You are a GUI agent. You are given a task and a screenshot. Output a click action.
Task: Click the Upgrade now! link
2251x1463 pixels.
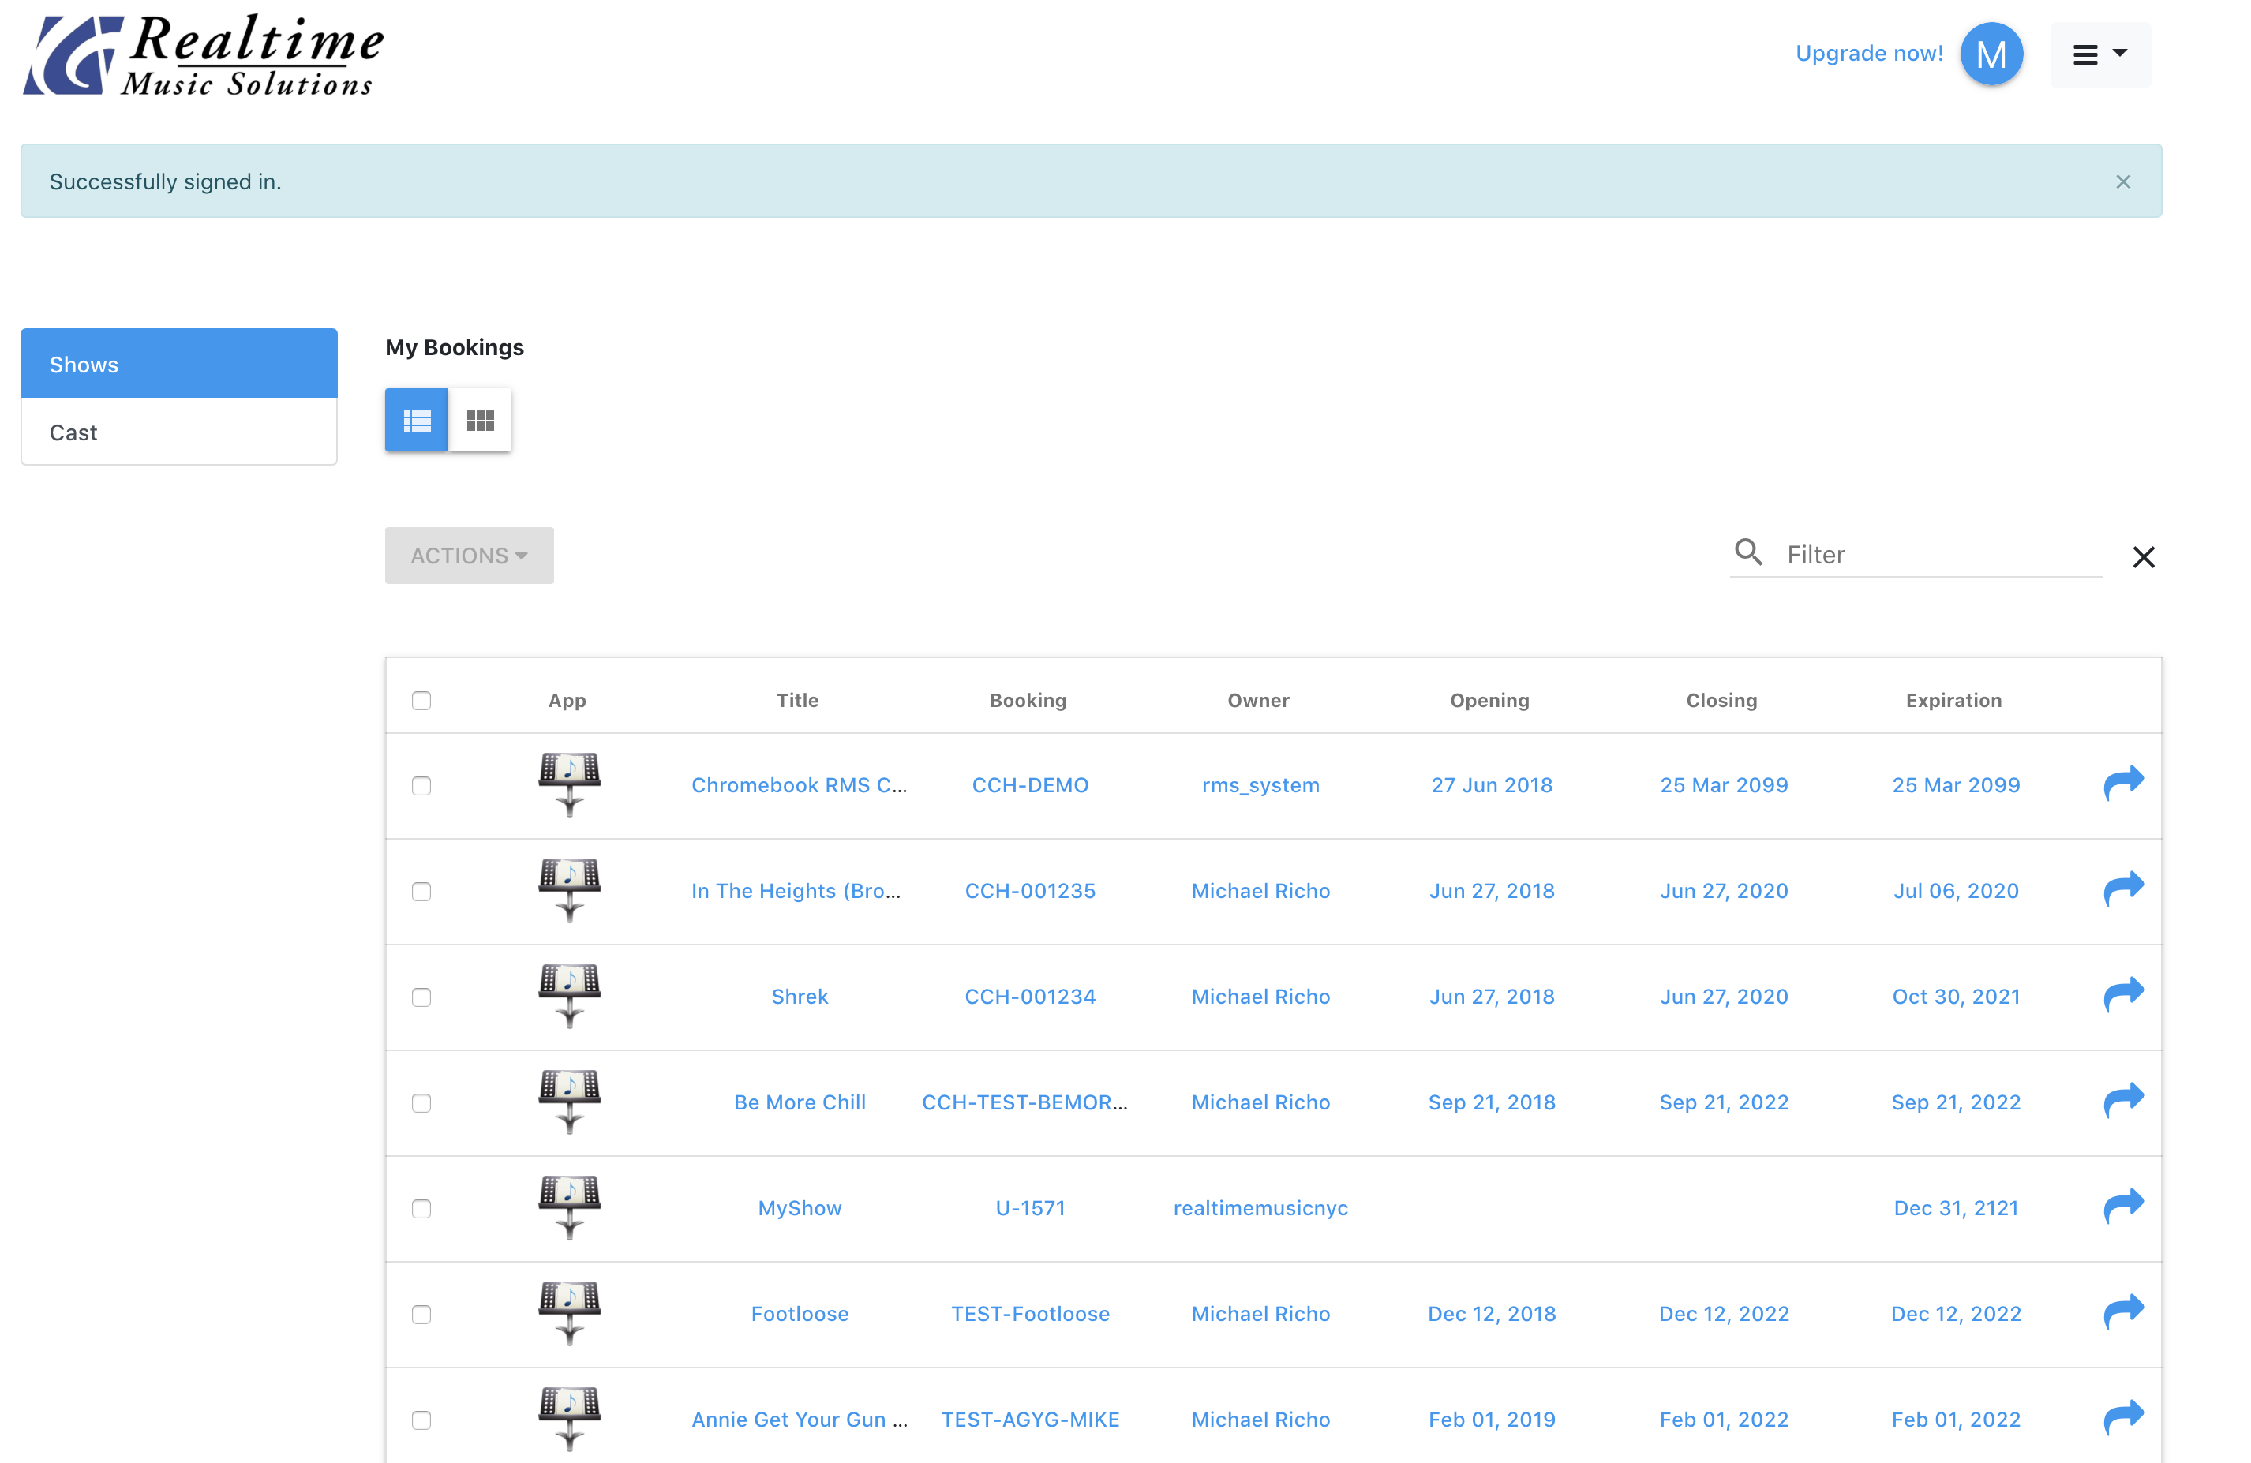coord(1869,53)
